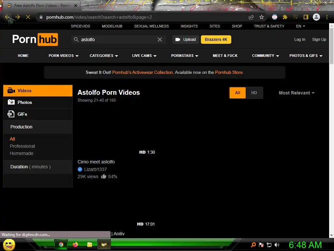334x251 pixels.
Task: Click the 6:48 AM taskbar clock
Action: pyautogui.click(x=305, y=245)
